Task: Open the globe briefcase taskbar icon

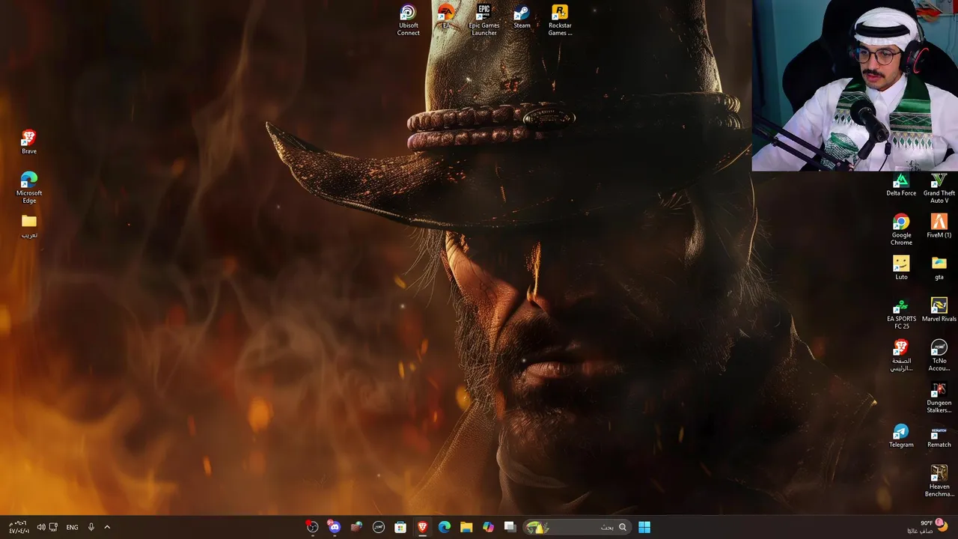Action: click(356, 527)
